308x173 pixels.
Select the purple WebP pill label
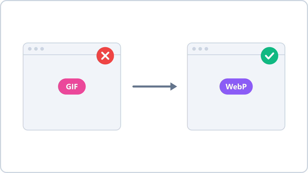pyautogui.click(x=236, y=86)
